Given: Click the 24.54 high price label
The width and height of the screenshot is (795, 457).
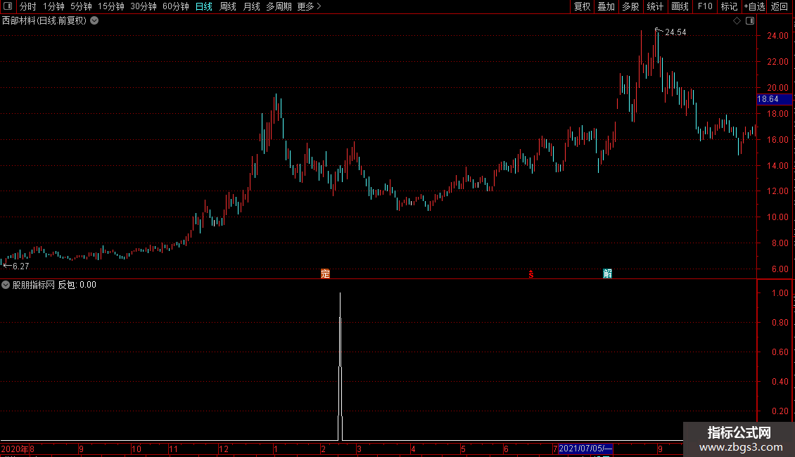Looking at the screenshot, I should [675, 32].
